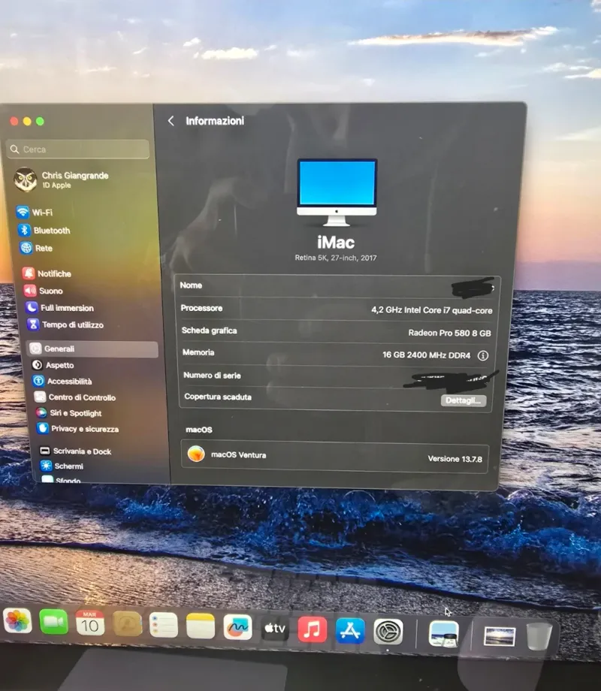This screenshot has width=601, height=691.
Task: Open App Store from the Dock
Action: click(350, 630)
